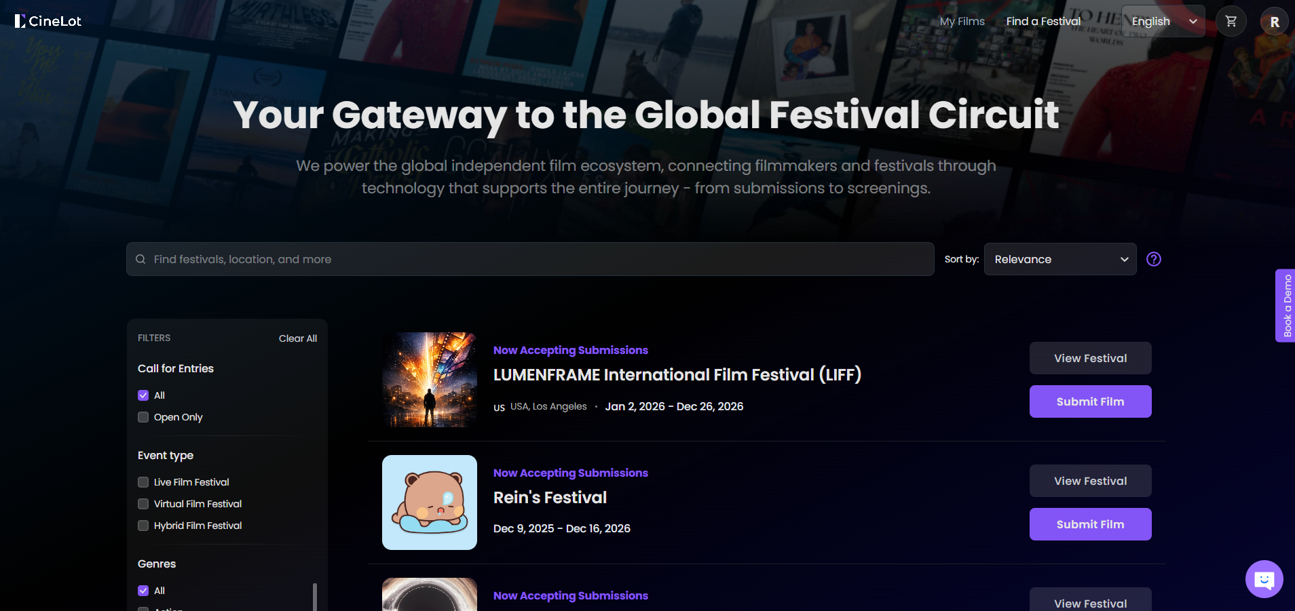Open the LUMENFRAME festival poster thumbnail
This screenshot has width=1295, height=611.
pyautogui.click(x=429, y=380)
